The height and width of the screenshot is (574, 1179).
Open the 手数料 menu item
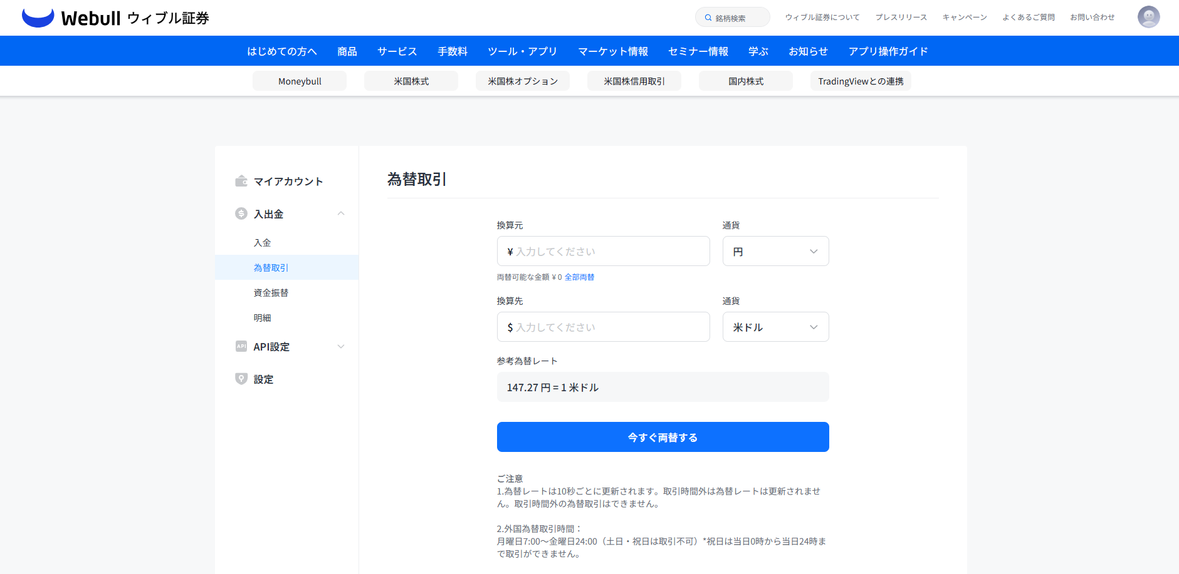452,51
